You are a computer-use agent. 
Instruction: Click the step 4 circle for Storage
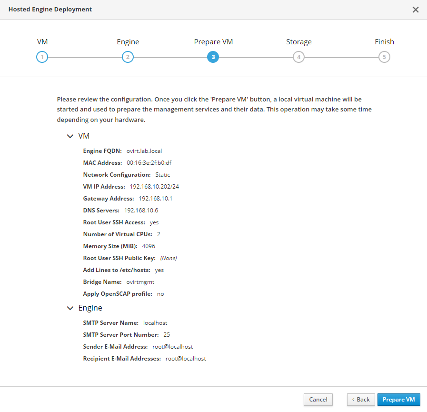click(x=298, y=57)
